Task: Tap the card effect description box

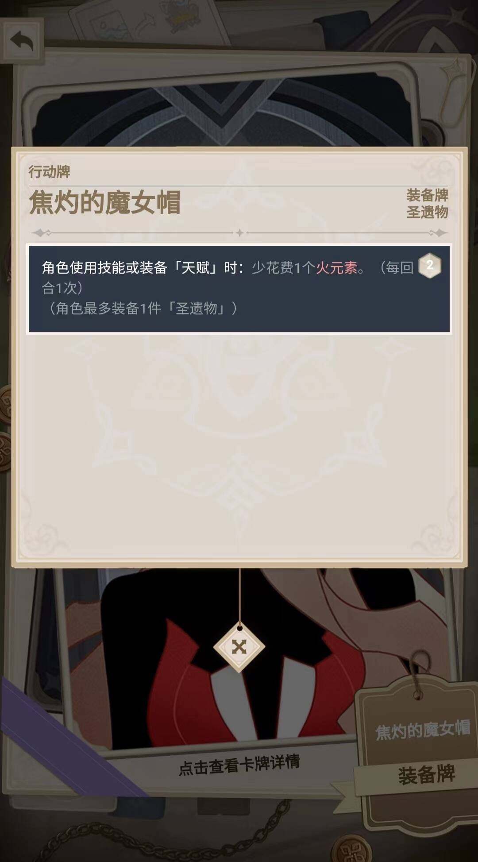Action: tap(239, 289)
